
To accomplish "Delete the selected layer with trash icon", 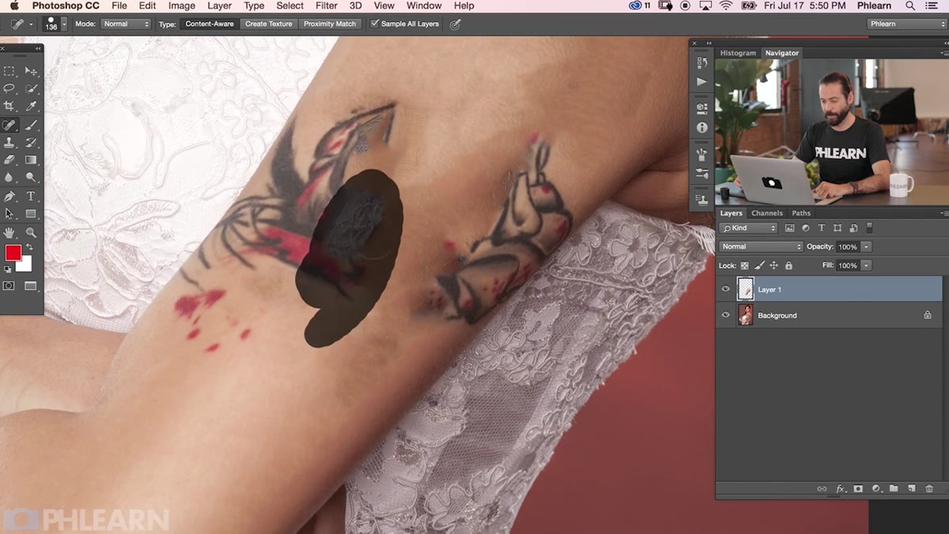I will pos(929,489).
